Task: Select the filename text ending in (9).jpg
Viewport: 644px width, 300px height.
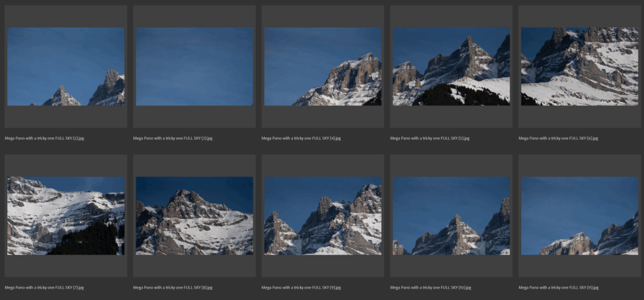Action: (x=301, y=287)
